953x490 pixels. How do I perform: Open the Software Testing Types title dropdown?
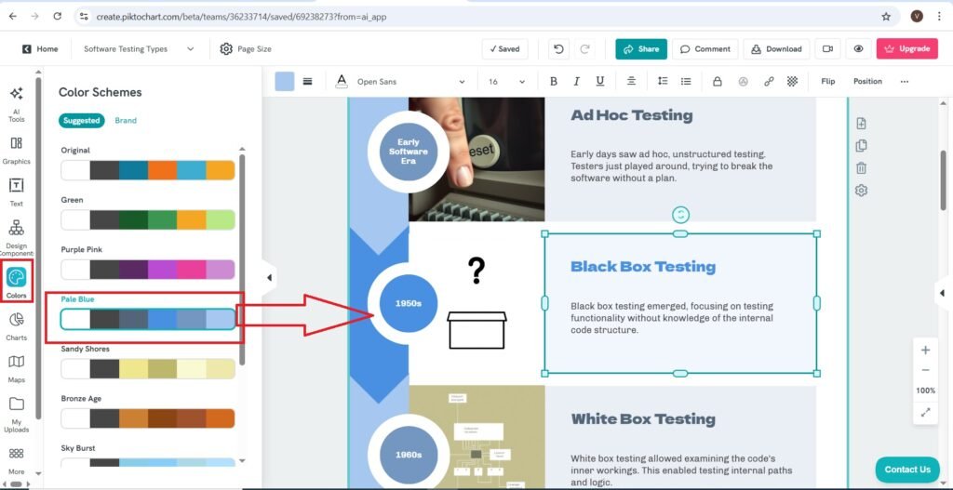click(x=139, y=49)
